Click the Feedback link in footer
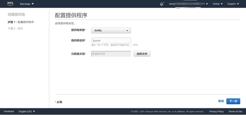The image size is (246, 115). (9, 111)
